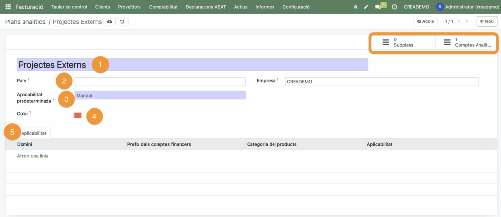Viewport: 501px width, 217px height.
Task: Open the activities clock icon
Action: 394,7
